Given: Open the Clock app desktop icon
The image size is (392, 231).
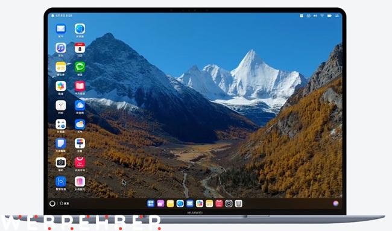Looking at the screenshot, I should point(61,106).
